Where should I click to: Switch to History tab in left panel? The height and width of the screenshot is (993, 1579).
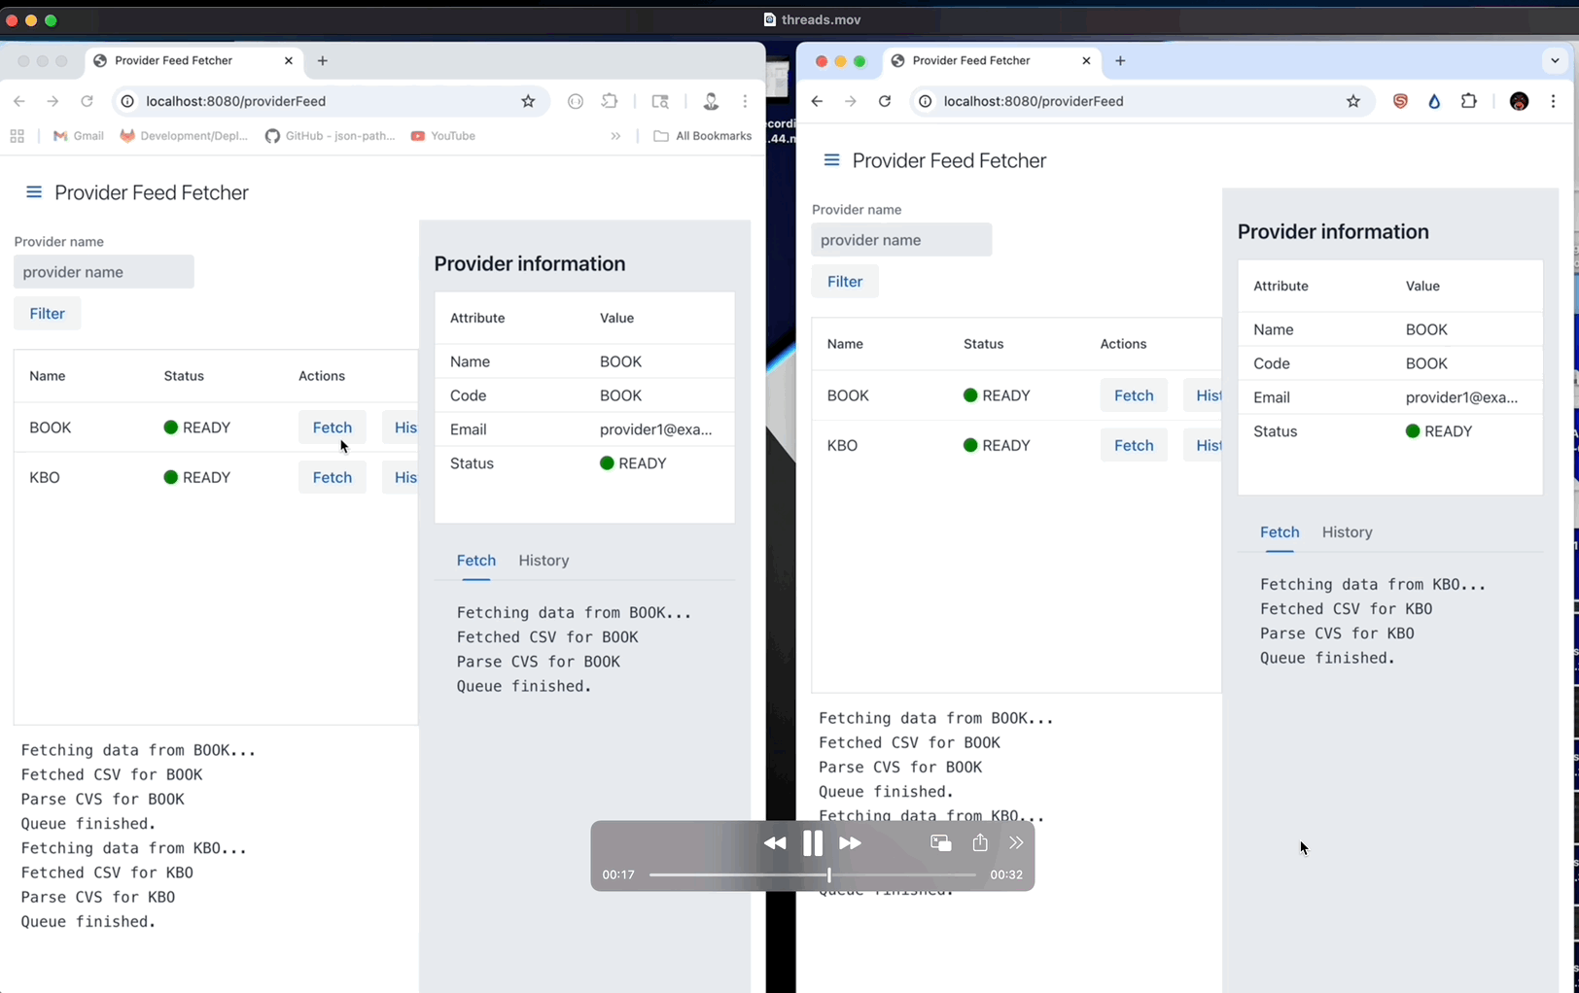(544, 561)
